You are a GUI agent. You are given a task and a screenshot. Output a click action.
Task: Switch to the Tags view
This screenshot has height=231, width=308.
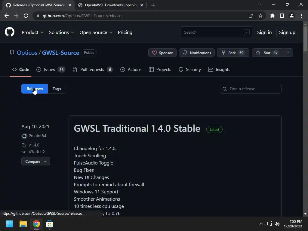pyautogui.click(x=57, y=89)
